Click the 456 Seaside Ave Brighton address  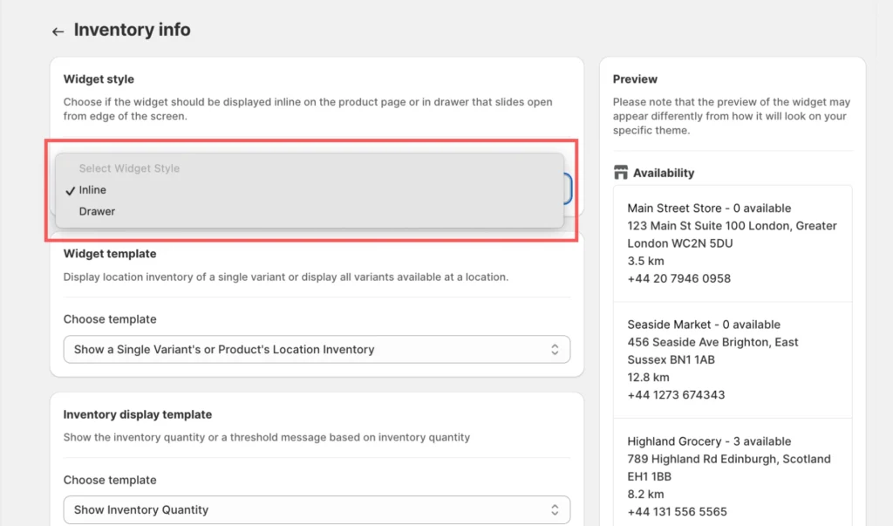pyautogui.click(x=712, y=342)
